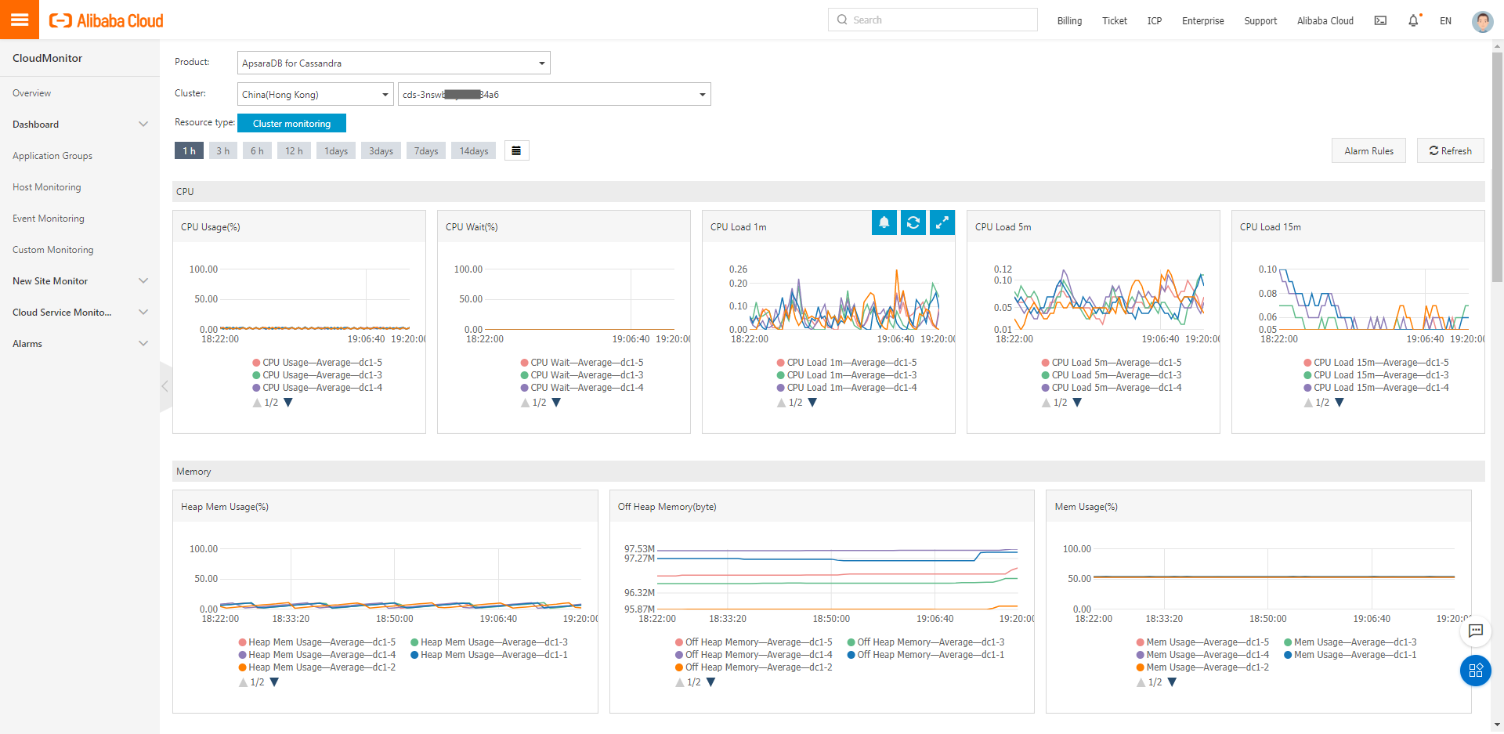Expand CPU Load 1m chart to fullscreen

[x=942, y=222]
